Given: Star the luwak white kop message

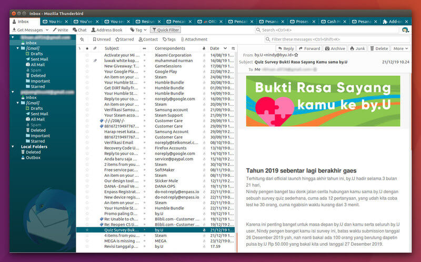Looking at the screenshot, I should coord(87,61).
